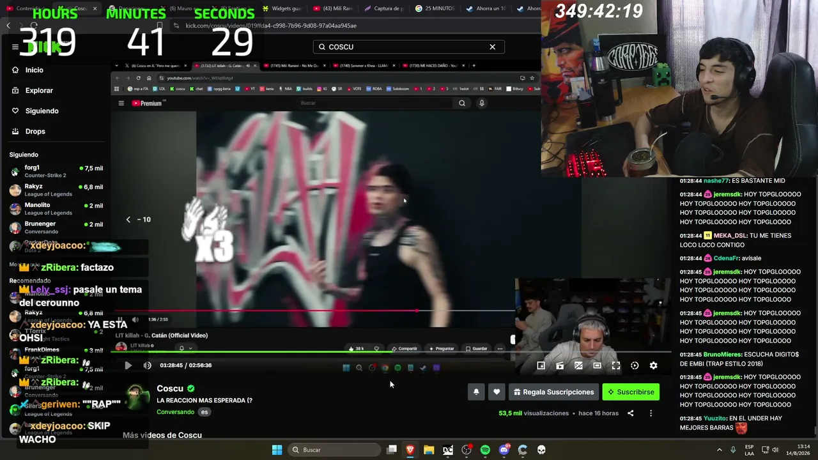Screen dimensions: 818x460
Task: Go back in the browser
Action: 8,26
